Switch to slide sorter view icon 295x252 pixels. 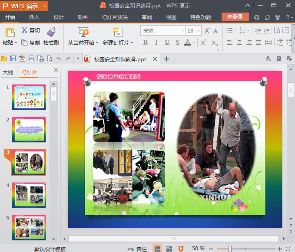tap(169, 249)
